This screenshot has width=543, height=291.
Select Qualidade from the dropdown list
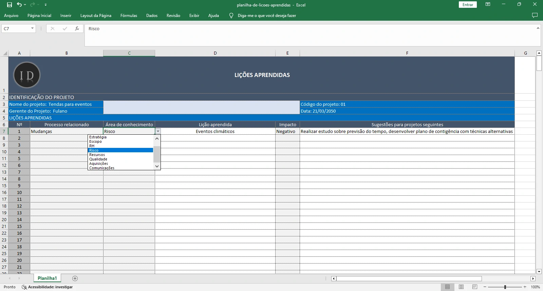98,159
